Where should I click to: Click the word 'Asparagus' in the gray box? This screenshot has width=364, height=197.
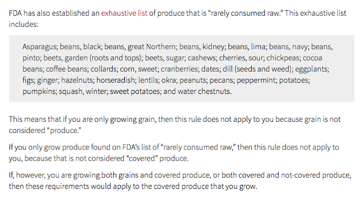click(x=39, y=47)
